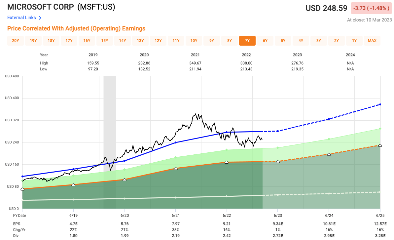Click the EPS triangle marker at 6/25
Viewport: 394px width, 240px height.
(x=380, y=145)
